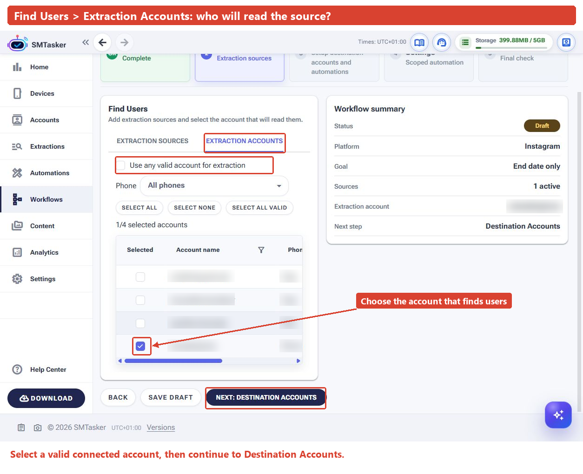Go back with the left arrow button
The height and width of the screenshot is (474, 583).
[102, 42]
